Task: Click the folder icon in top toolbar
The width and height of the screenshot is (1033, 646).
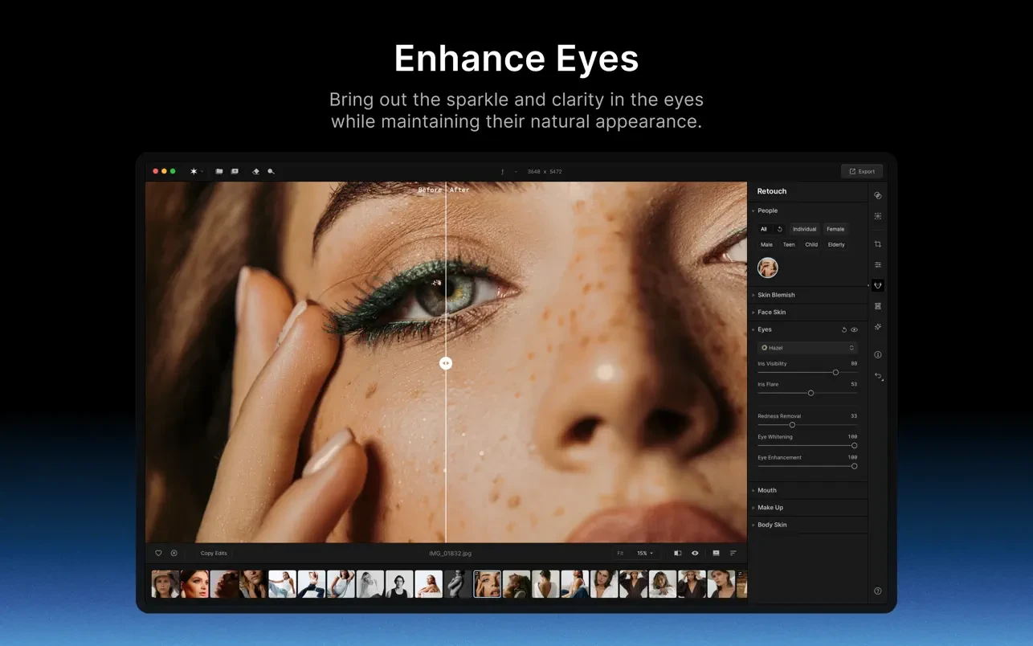Action: (x=219, y=171)
